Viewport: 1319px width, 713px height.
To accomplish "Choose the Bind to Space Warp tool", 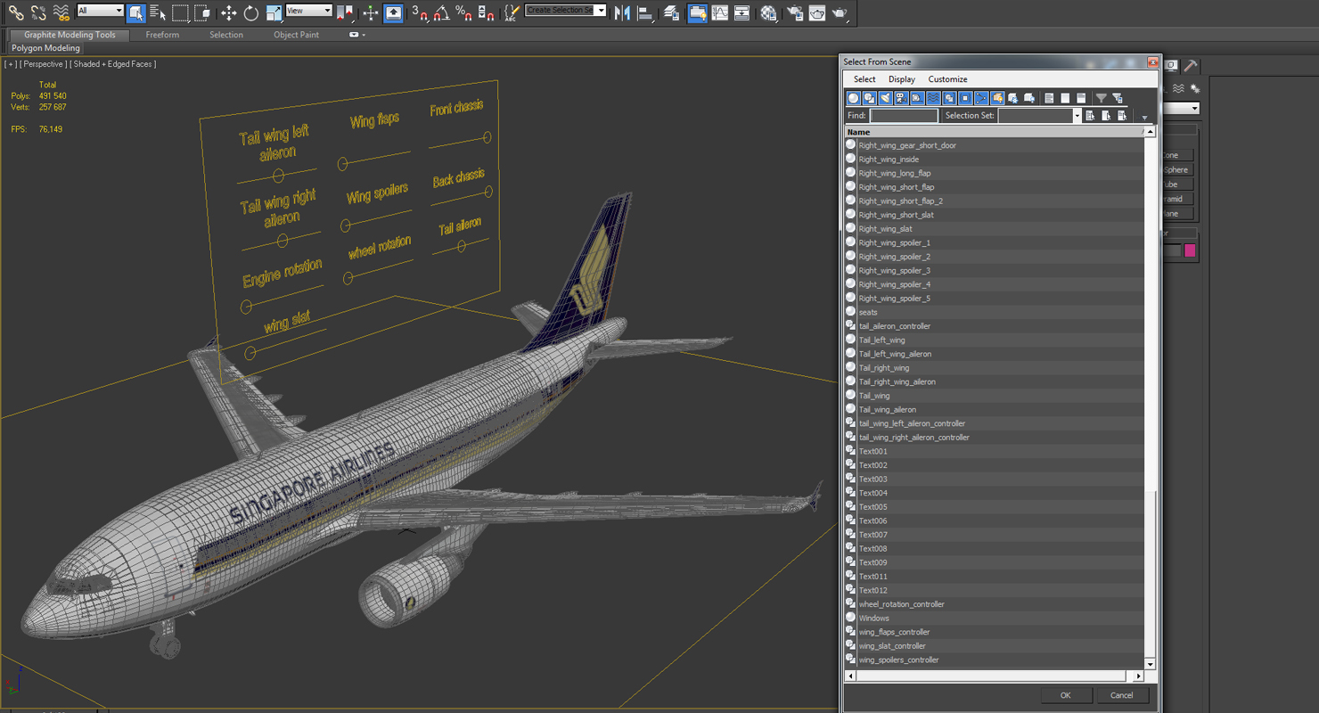I will click(x=61, y=12).
